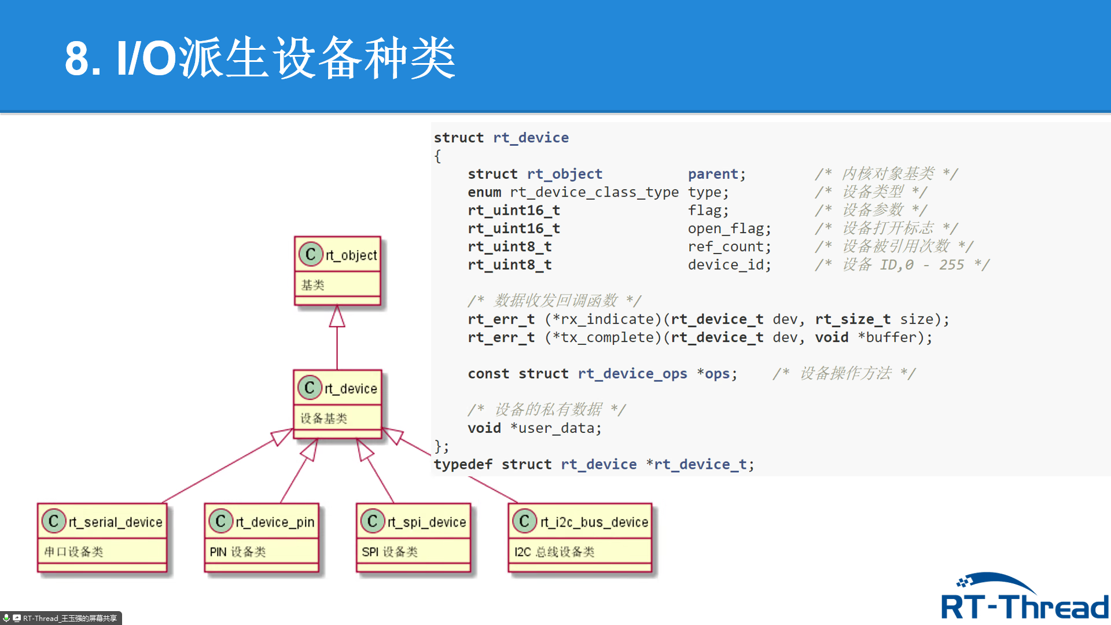1111x625 pixels.
Task: Click the comment 设备的私有数据
Action: tap(548, 410)
